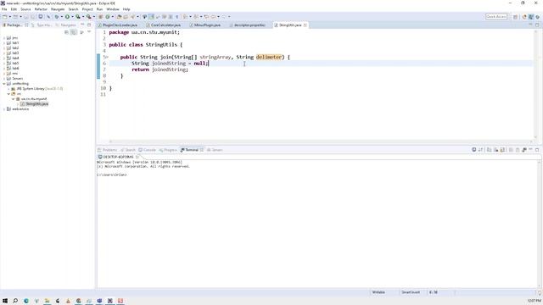Select ua.cn.stu.myunit package
This screenshot has height=305, width=543.
33,99
